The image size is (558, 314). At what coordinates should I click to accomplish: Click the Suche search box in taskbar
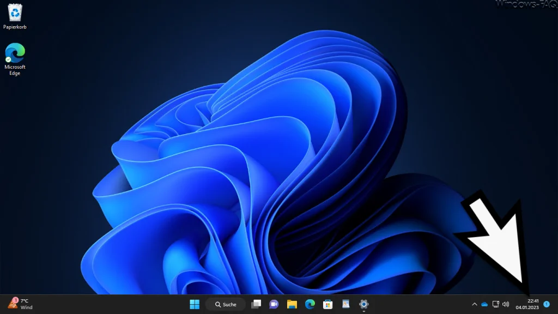226,304
